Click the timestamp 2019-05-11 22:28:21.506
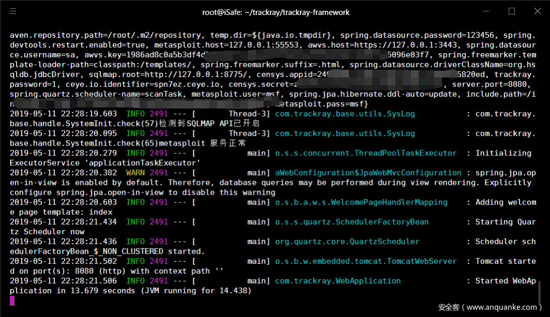 point(63,281)
